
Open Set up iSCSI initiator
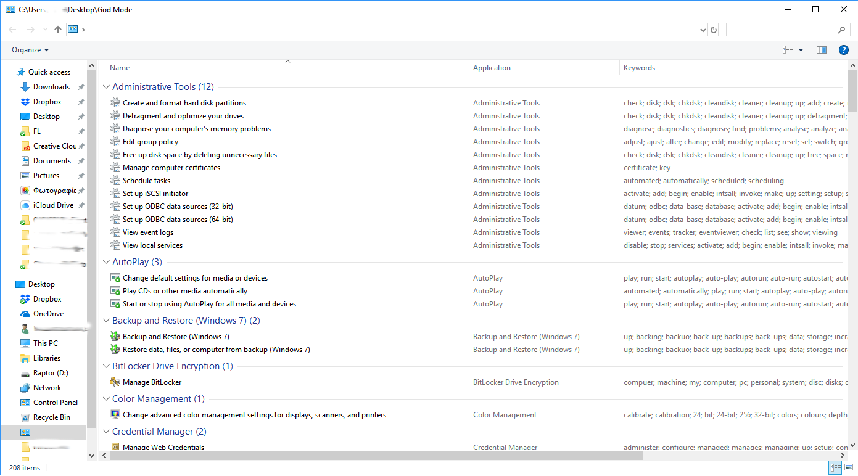pyautogui.click(x=155, y=194)
